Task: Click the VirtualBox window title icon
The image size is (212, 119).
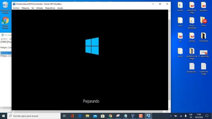Action: (14, 4)
